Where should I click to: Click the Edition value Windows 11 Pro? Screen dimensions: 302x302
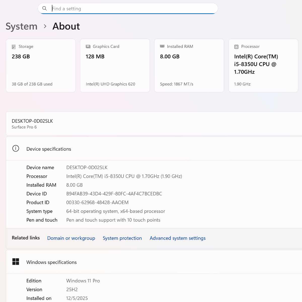pyautogui.click(x=83, y=281)
